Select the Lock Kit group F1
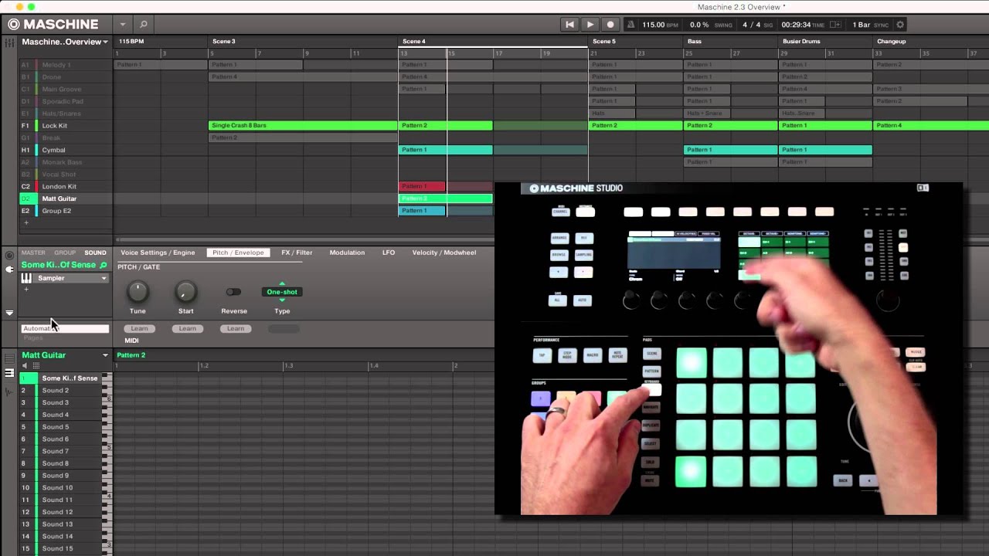 66,126
